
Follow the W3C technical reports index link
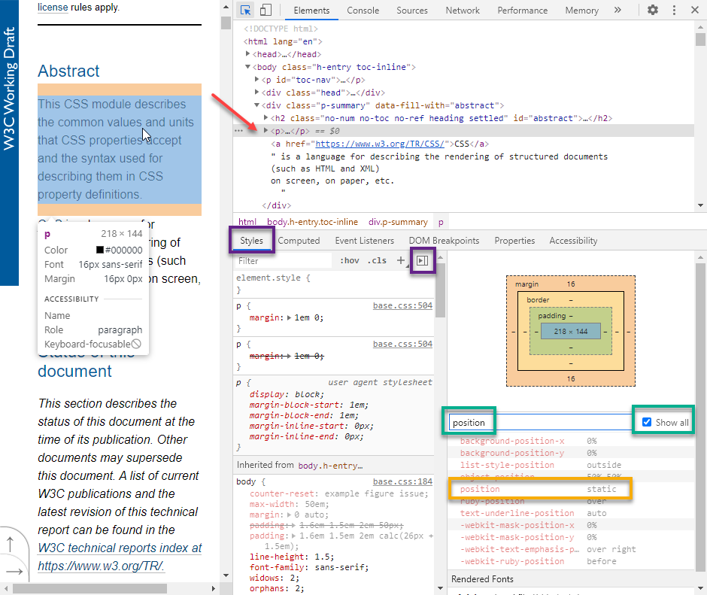pyautogui.click(x=120, y=548)
